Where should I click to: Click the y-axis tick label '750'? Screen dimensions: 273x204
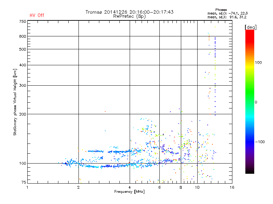click(23, 21)
